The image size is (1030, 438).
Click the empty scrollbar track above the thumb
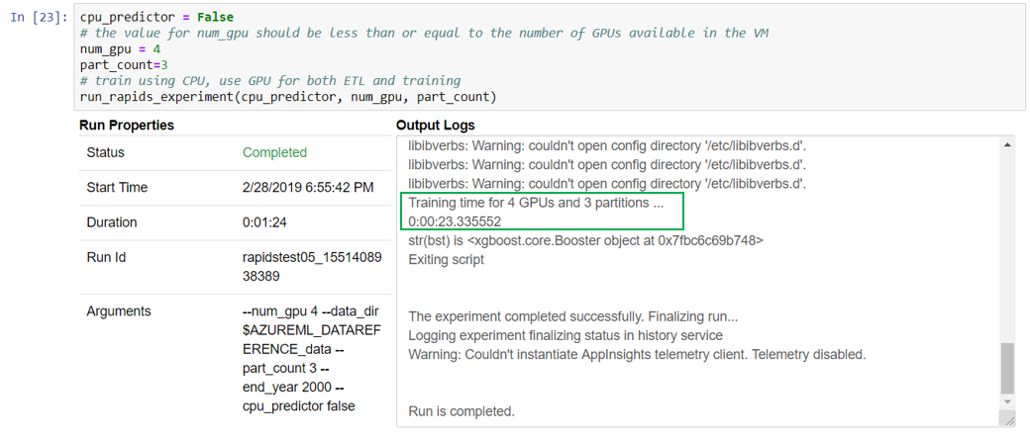coord(1008,247)
